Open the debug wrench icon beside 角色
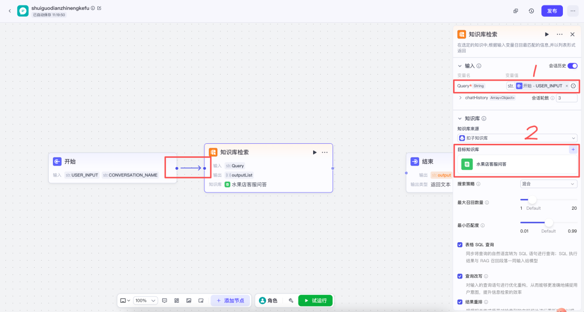Screen dimensions: 584x312 pos(291,301)
